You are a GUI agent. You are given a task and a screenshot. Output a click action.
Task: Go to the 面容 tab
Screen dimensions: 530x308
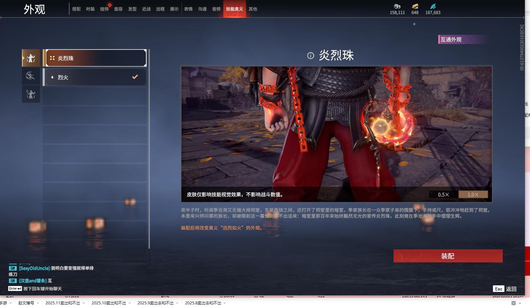pyautogui.click(x=118, y=9)
